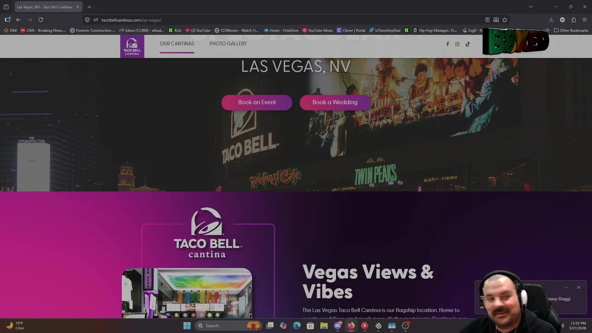Open the extensions puzzle icon

click(573, 20)
